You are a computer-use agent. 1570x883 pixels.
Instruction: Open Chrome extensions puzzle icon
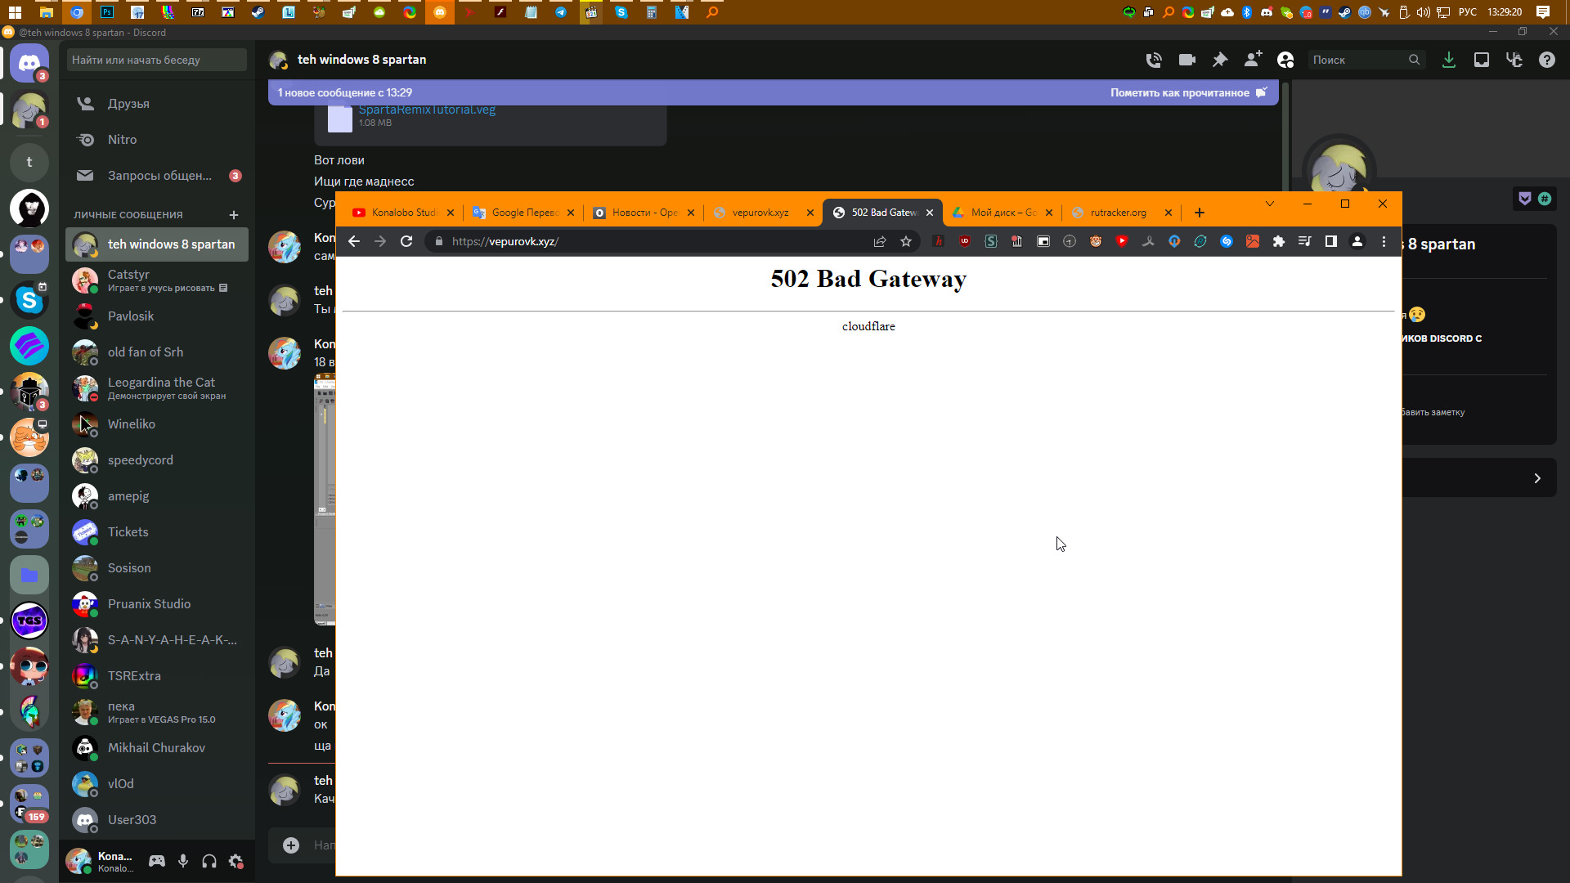1279,241
